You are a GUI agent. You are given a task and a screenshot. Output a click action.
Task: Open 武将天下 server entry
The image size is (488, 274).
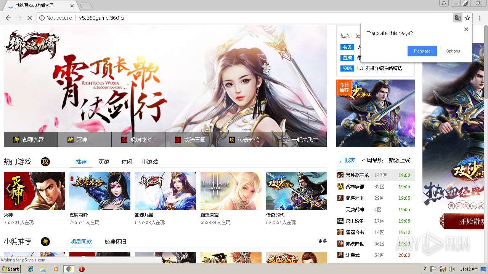click(376, 198)
